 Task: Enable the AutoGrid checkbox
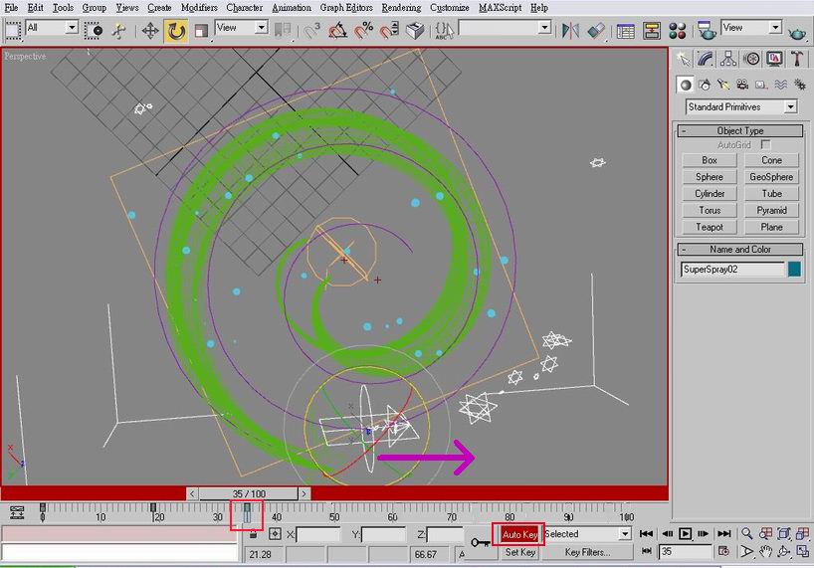[x=765, y=145]
